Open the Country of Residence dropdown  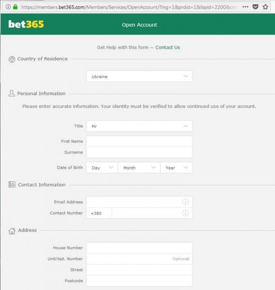coord(139,76)
